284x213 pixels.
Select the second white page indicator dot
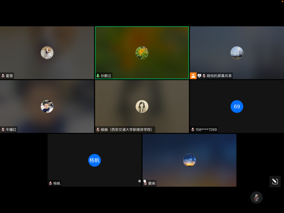tap(144, 181)
